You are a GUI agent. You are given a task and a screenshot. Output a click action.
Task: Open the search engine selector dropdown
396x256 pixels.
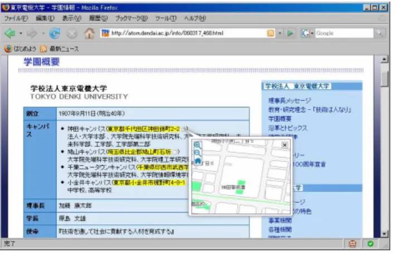(312, 33)
